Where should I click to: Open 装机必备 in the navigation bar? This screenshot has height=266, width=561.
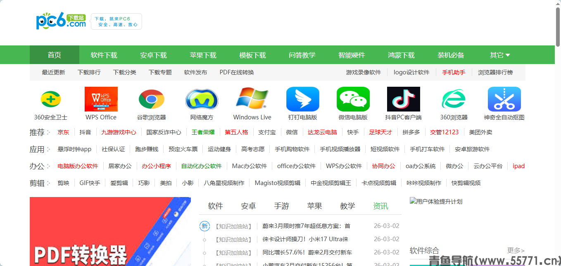[x=451, y=55]
